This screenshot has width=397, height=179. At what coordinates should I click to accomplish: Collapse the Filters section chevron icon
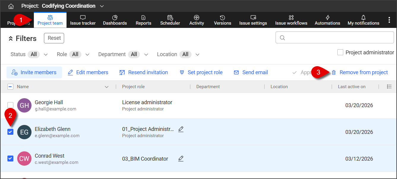click(x=11, y=39)
